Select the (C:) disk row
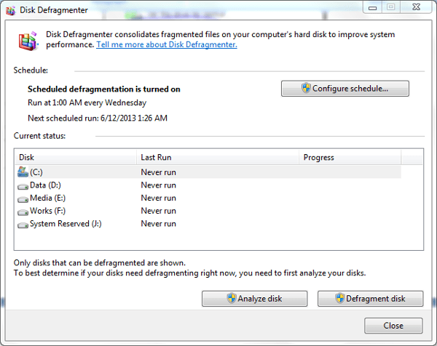The image size is (437, 346). [208, 172]
